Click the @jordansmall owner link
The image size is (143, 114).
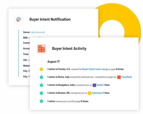pyautogui.click(x=38, y=32)
